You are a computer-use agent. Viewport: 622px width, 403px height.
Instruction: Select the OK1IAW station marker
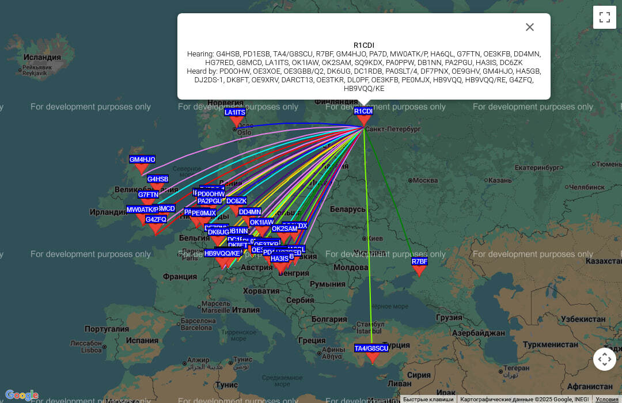point(262,231)
